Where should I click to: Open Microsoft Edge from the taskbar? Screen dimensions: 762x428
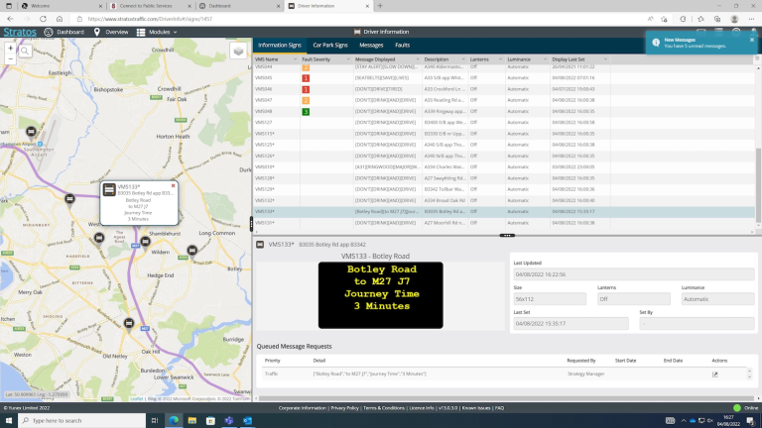[x=174, y=420]
